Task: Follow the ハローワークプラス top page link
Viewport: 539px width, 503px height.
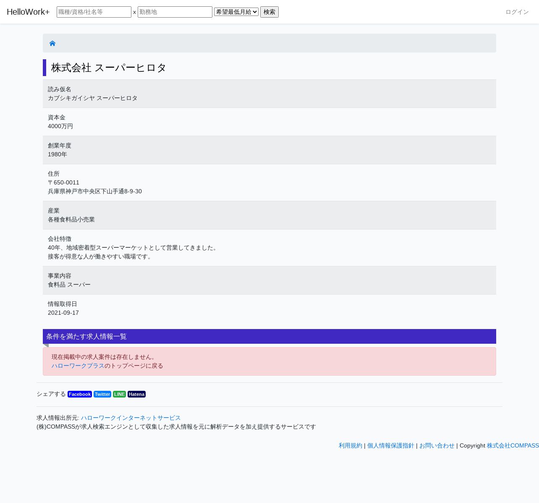Action: click(x=78, y=366)
